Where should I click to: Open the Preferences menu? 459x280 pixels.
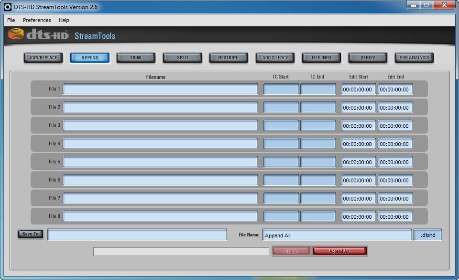(x=37, y=20)
